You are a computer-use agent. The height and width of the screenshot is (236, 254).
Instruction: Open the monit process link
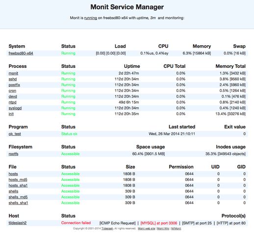coord(13,73)
